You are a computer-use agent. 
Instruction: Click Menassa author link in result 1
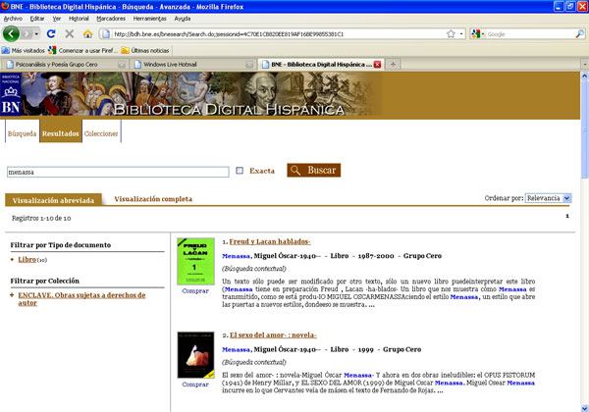236,256
